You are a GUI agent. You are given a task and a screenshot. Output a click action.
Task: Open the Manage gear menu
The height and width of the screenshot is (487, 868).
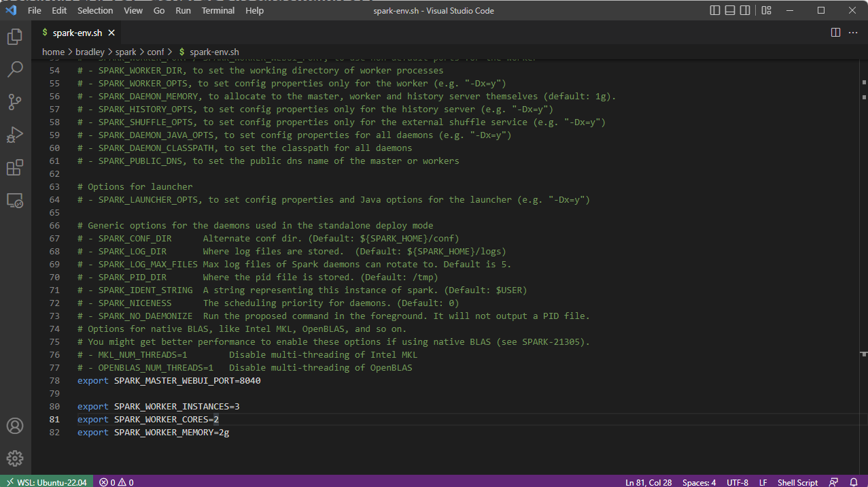15,458
